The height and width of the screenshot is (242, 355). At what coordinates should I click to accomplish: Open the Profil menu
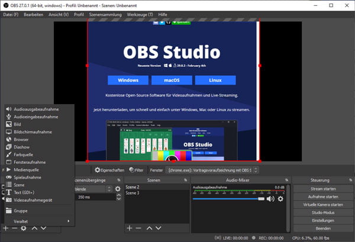tap(79, 14)
